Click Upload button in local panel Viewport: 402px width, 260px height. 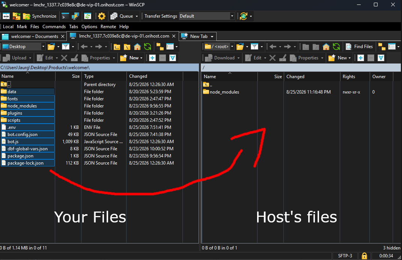[15, 58]
